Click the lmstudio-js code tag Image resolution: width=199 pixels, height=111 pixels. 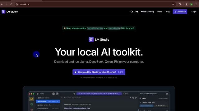coord(114,28)
